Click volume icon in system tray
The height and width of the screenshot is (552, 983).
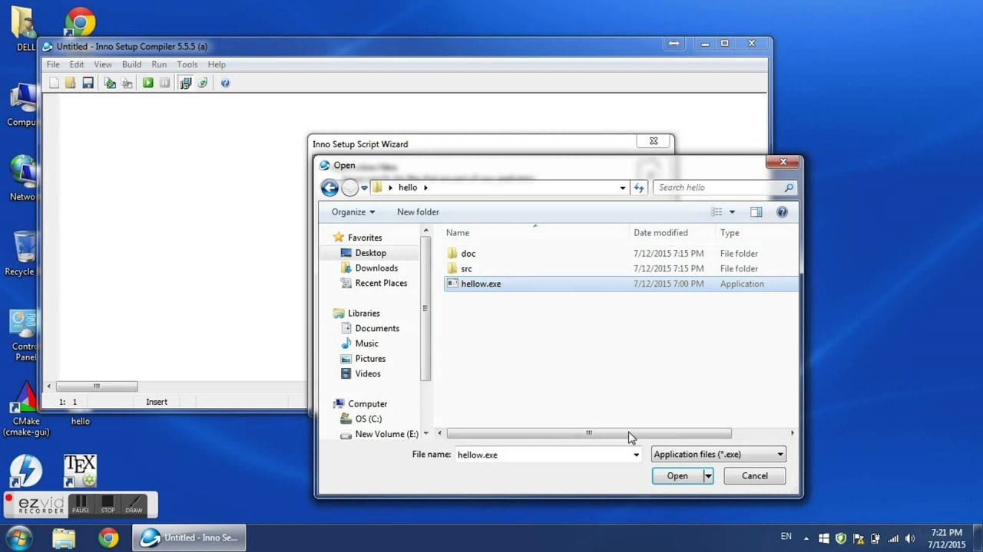(910, 538)
